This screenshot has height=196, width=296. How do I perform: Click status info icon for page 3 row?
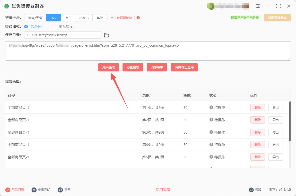click(211, 132)
